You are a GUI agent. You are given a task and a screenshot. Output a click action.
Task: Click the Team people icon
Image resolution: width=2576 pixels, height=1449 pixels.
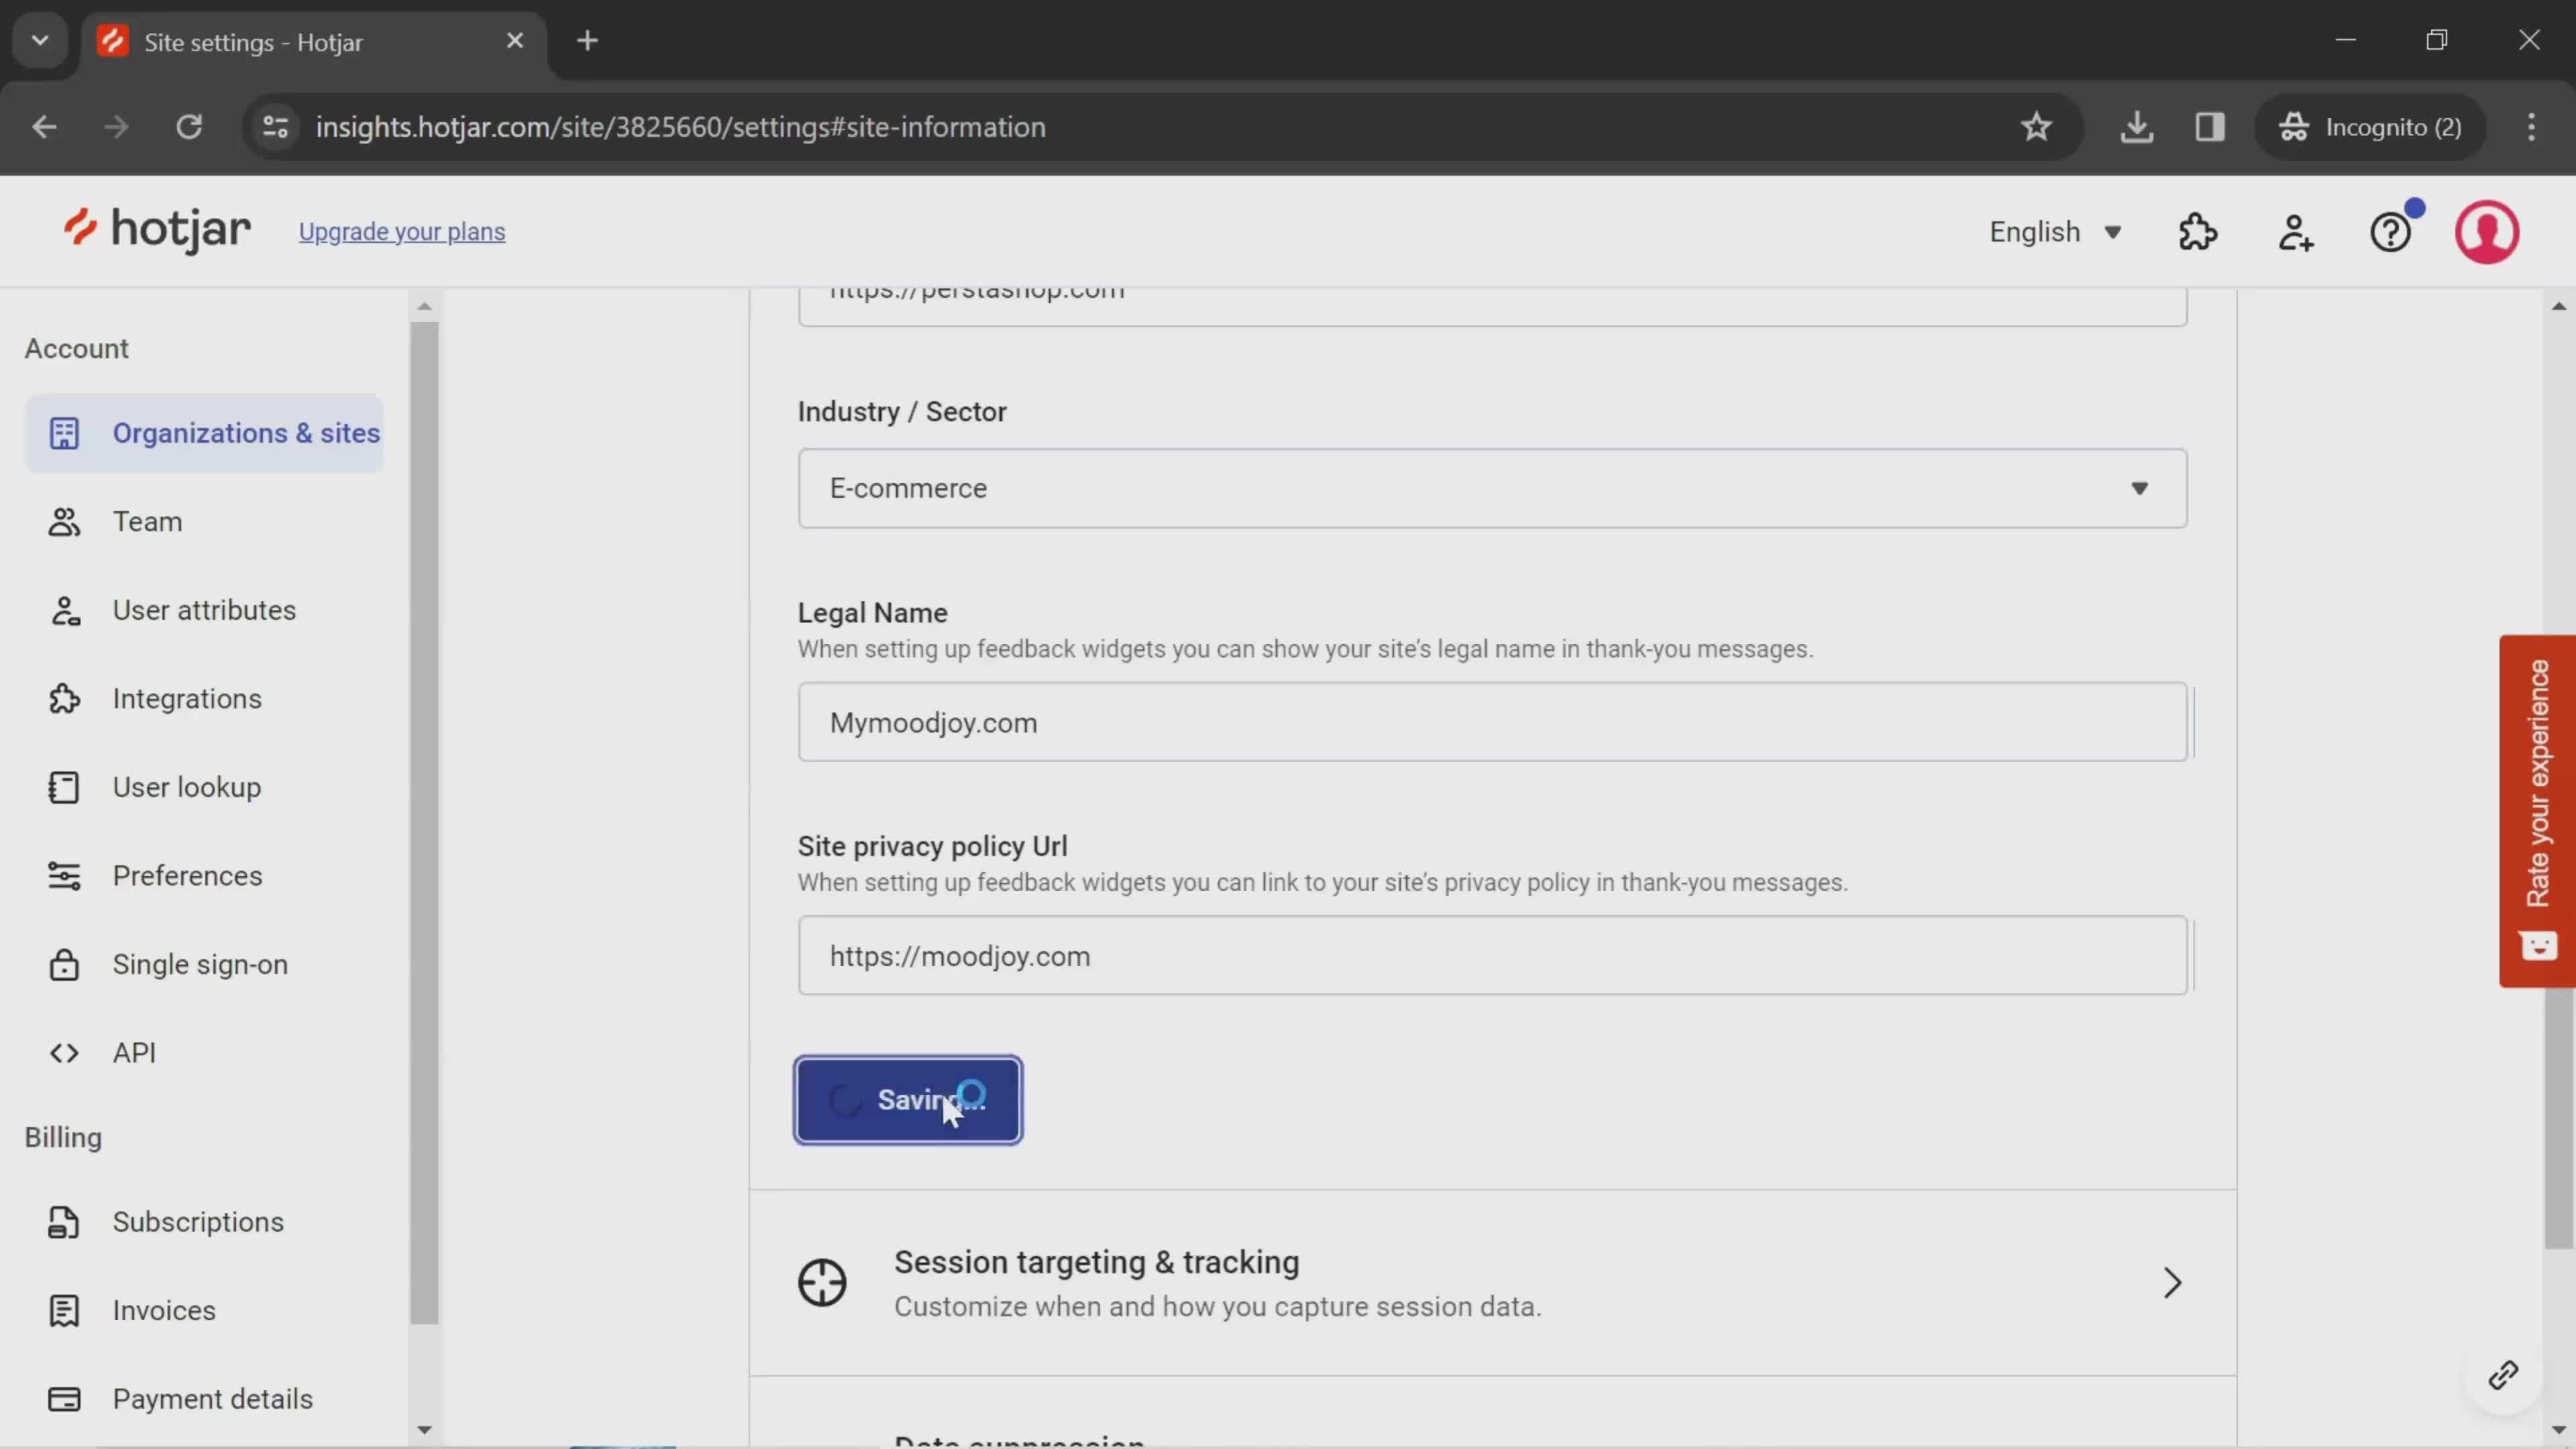(x=64, y=522)
